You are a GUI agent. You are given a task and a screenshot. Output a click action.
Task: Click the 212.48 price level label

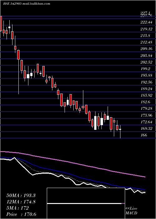click(x=146, y=42)
